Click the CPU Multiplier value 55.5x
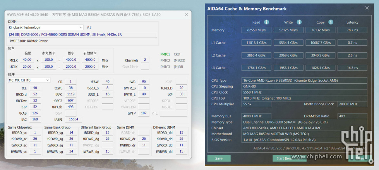379x170 pixels. [x=256, y=104]
